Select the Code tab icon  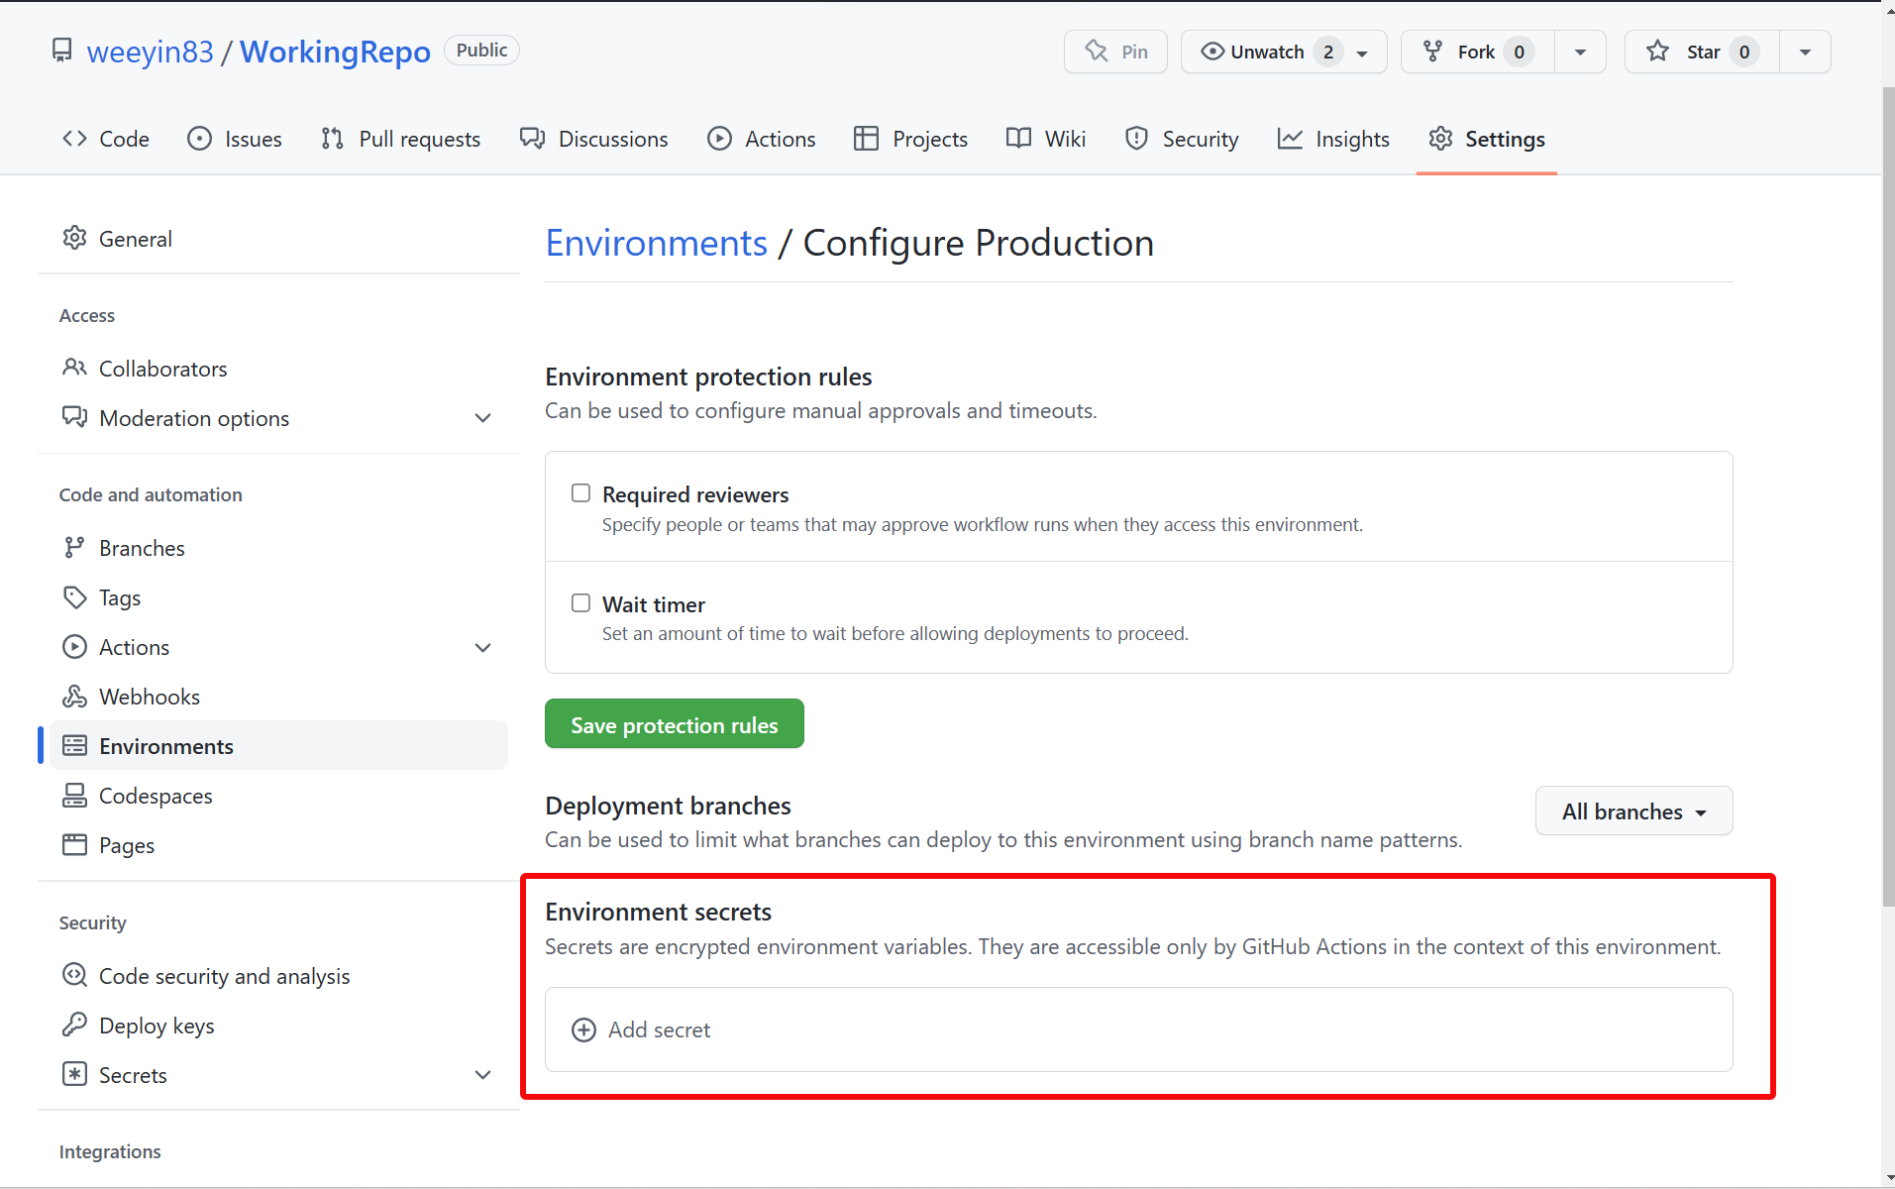pos(74,139)
